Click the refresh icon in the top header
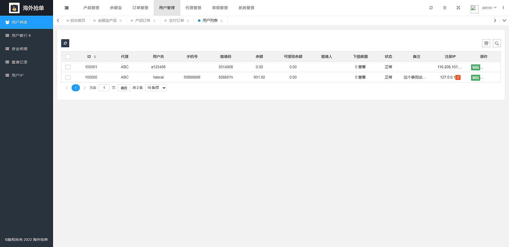509x247 pixels. pos(431,8)
